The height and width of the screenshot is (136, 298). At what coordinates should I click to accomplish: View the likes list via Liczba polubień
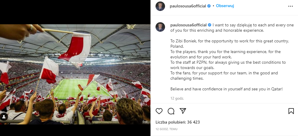click(x=177, y=122)
